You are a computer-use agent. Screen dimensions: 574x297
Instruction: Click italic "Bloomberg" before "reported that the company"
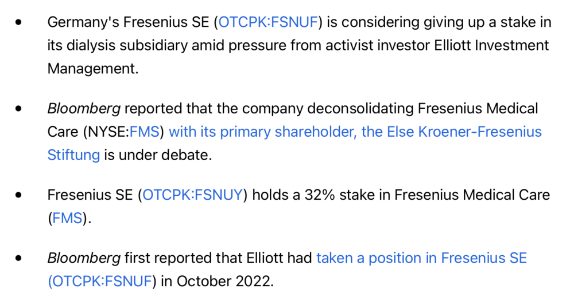tap(84, 109)
